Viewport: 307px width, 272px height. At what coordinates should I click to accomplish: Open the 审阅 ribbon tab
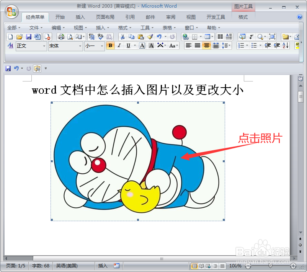(170, 17)
